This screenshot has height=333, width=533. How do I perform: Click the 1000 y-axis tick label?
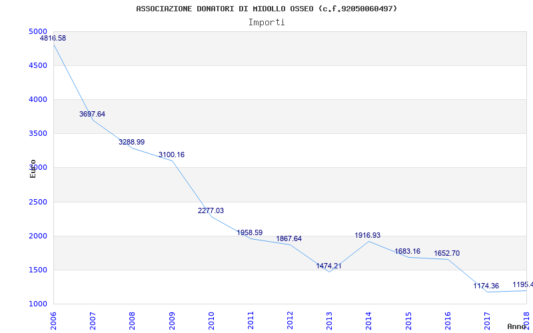tap(38, 304)
